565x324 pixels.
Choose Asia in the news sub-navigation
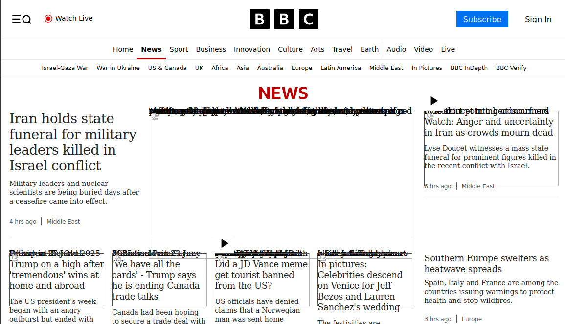point(243,68)
